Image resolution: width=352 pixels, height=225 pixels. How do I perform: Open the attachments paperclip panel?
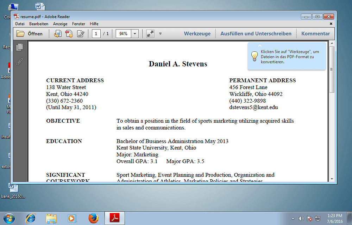pos(20,62)
